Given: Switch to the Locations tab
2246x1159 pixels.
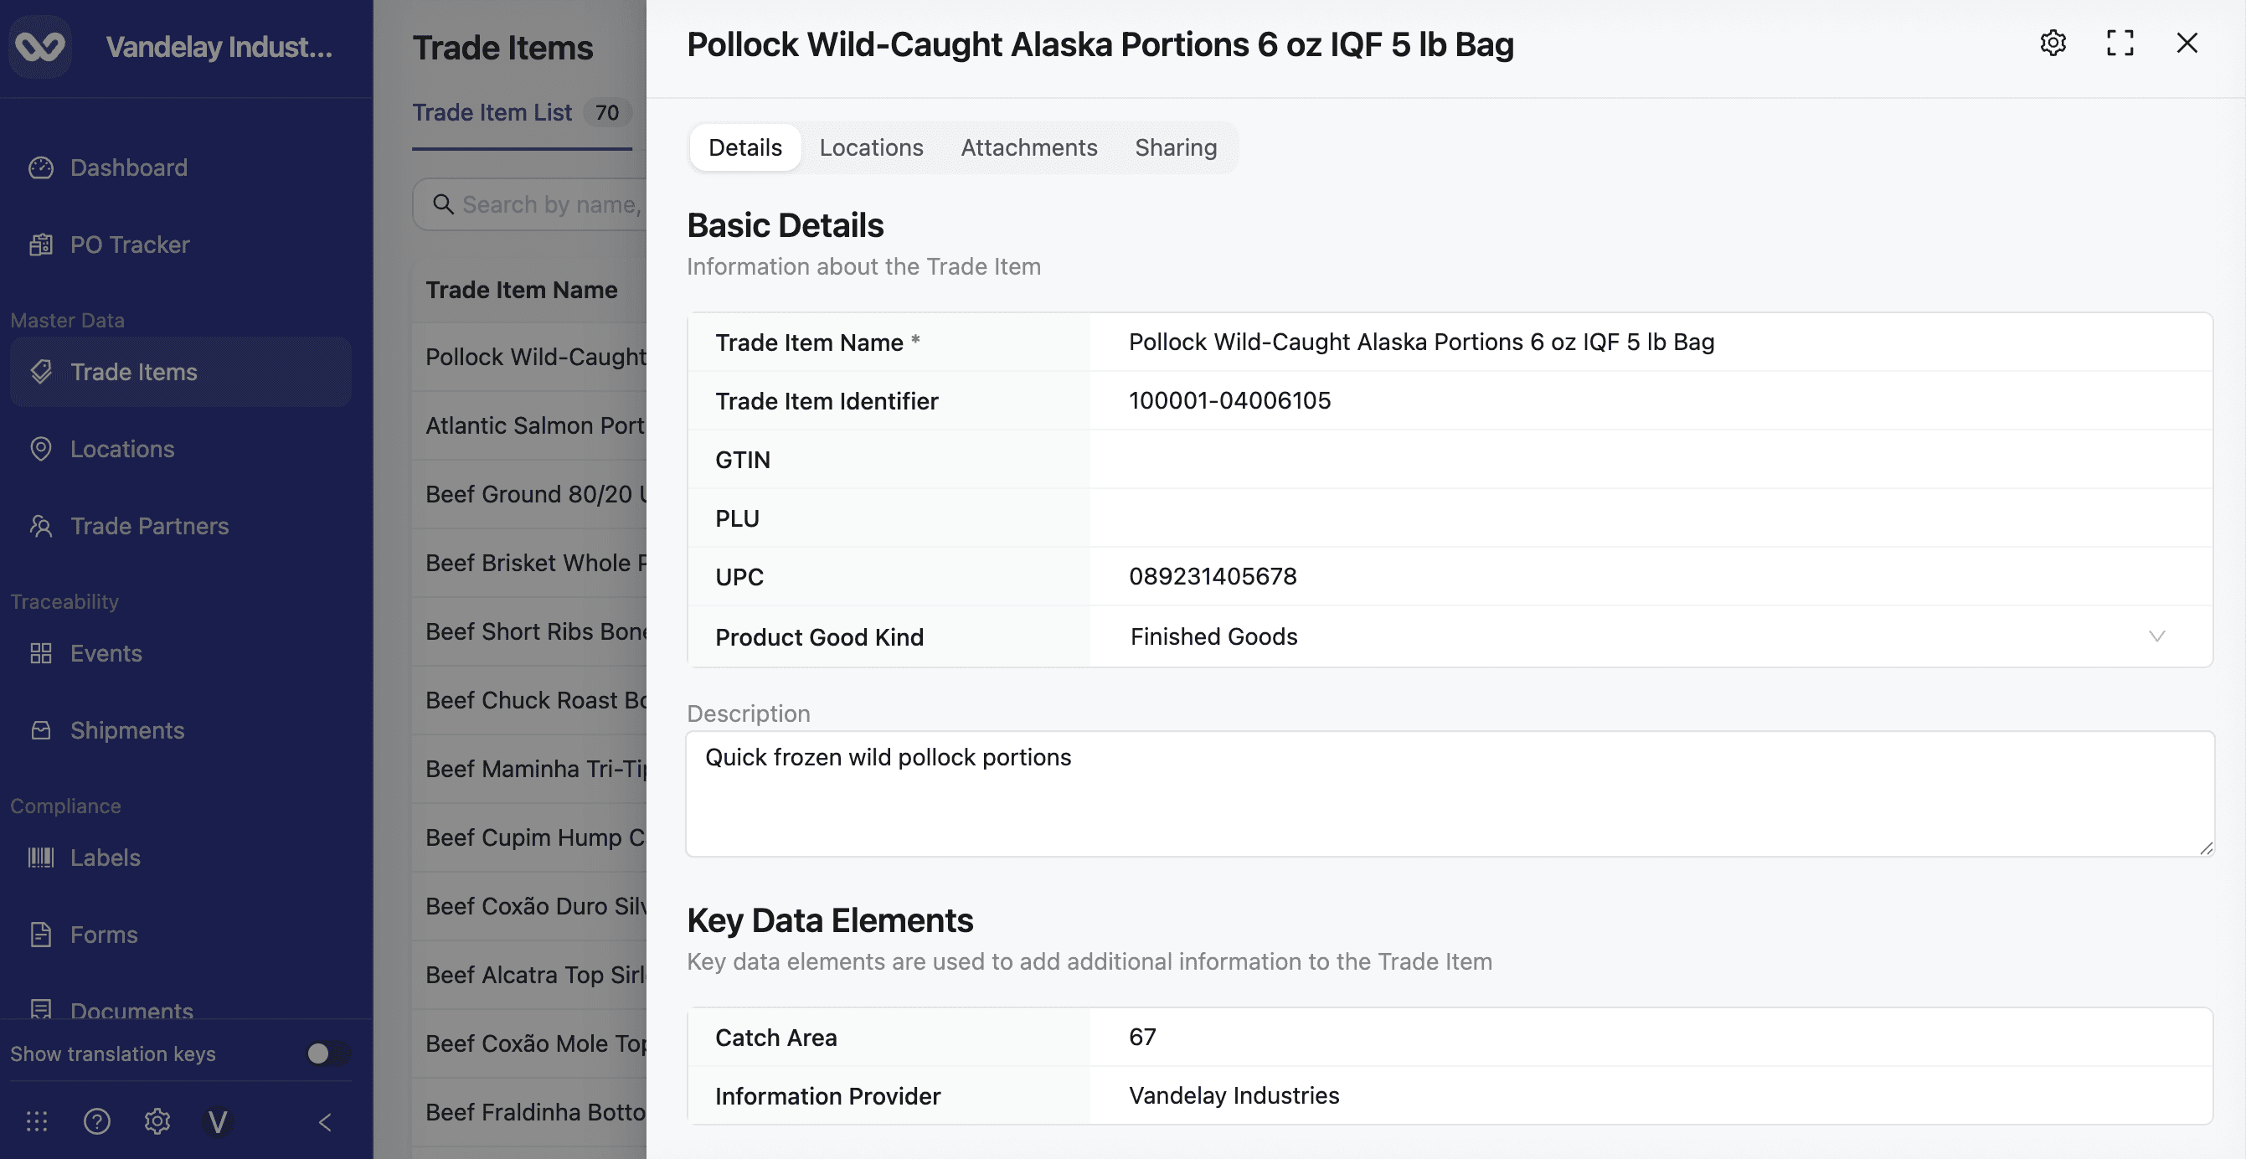Looking at the screenshot, I should [870, 147].
